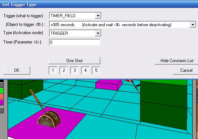Screen dimensions: 198x139
Task: Toggle flag button 3
Action: (x=75, y=70)
